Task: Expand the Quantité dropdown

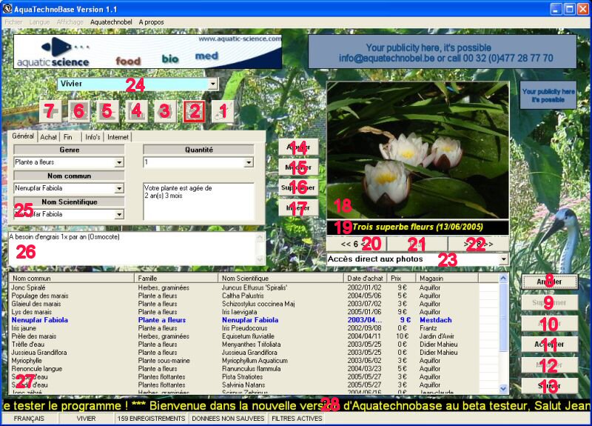Action: coord(249,162)
